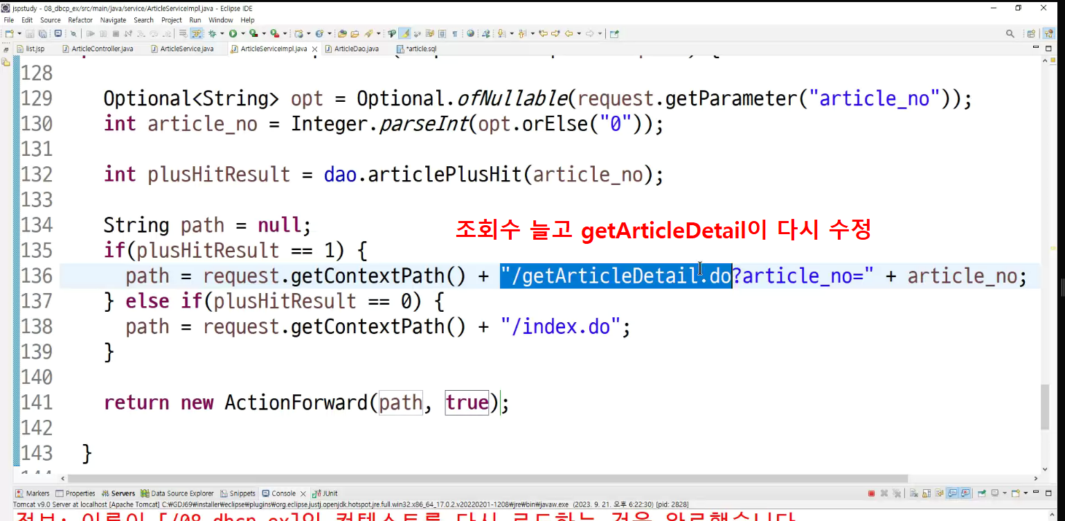1065x521 pixels.
Task: Click the Pin Console icon
Action: pos(981,493)
